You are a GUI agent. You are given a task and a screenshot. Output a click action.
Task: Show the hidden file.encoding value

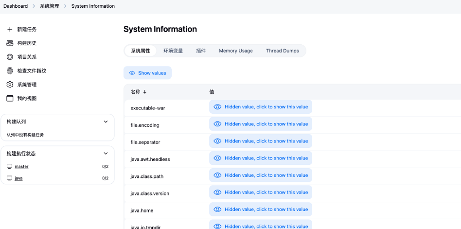261,124
